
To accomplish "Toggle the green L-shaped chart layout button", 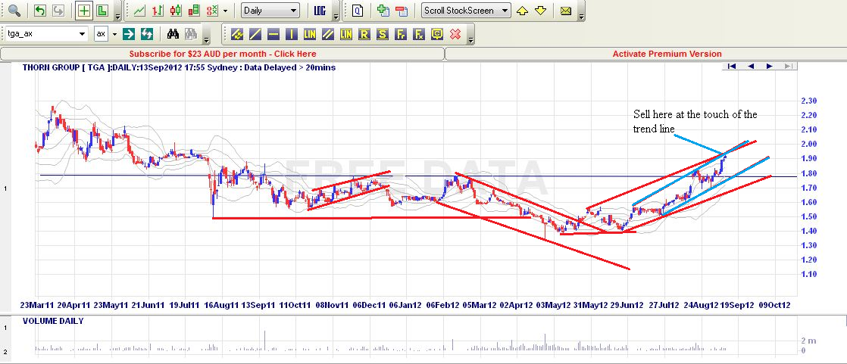I will click(102, 11).
